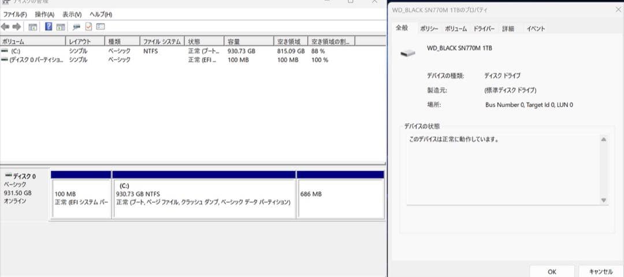The height and width of the screenshot is (277, 624).
Task: Sort by the 空き領域の割... column header
Action: [x=332, y=42]
